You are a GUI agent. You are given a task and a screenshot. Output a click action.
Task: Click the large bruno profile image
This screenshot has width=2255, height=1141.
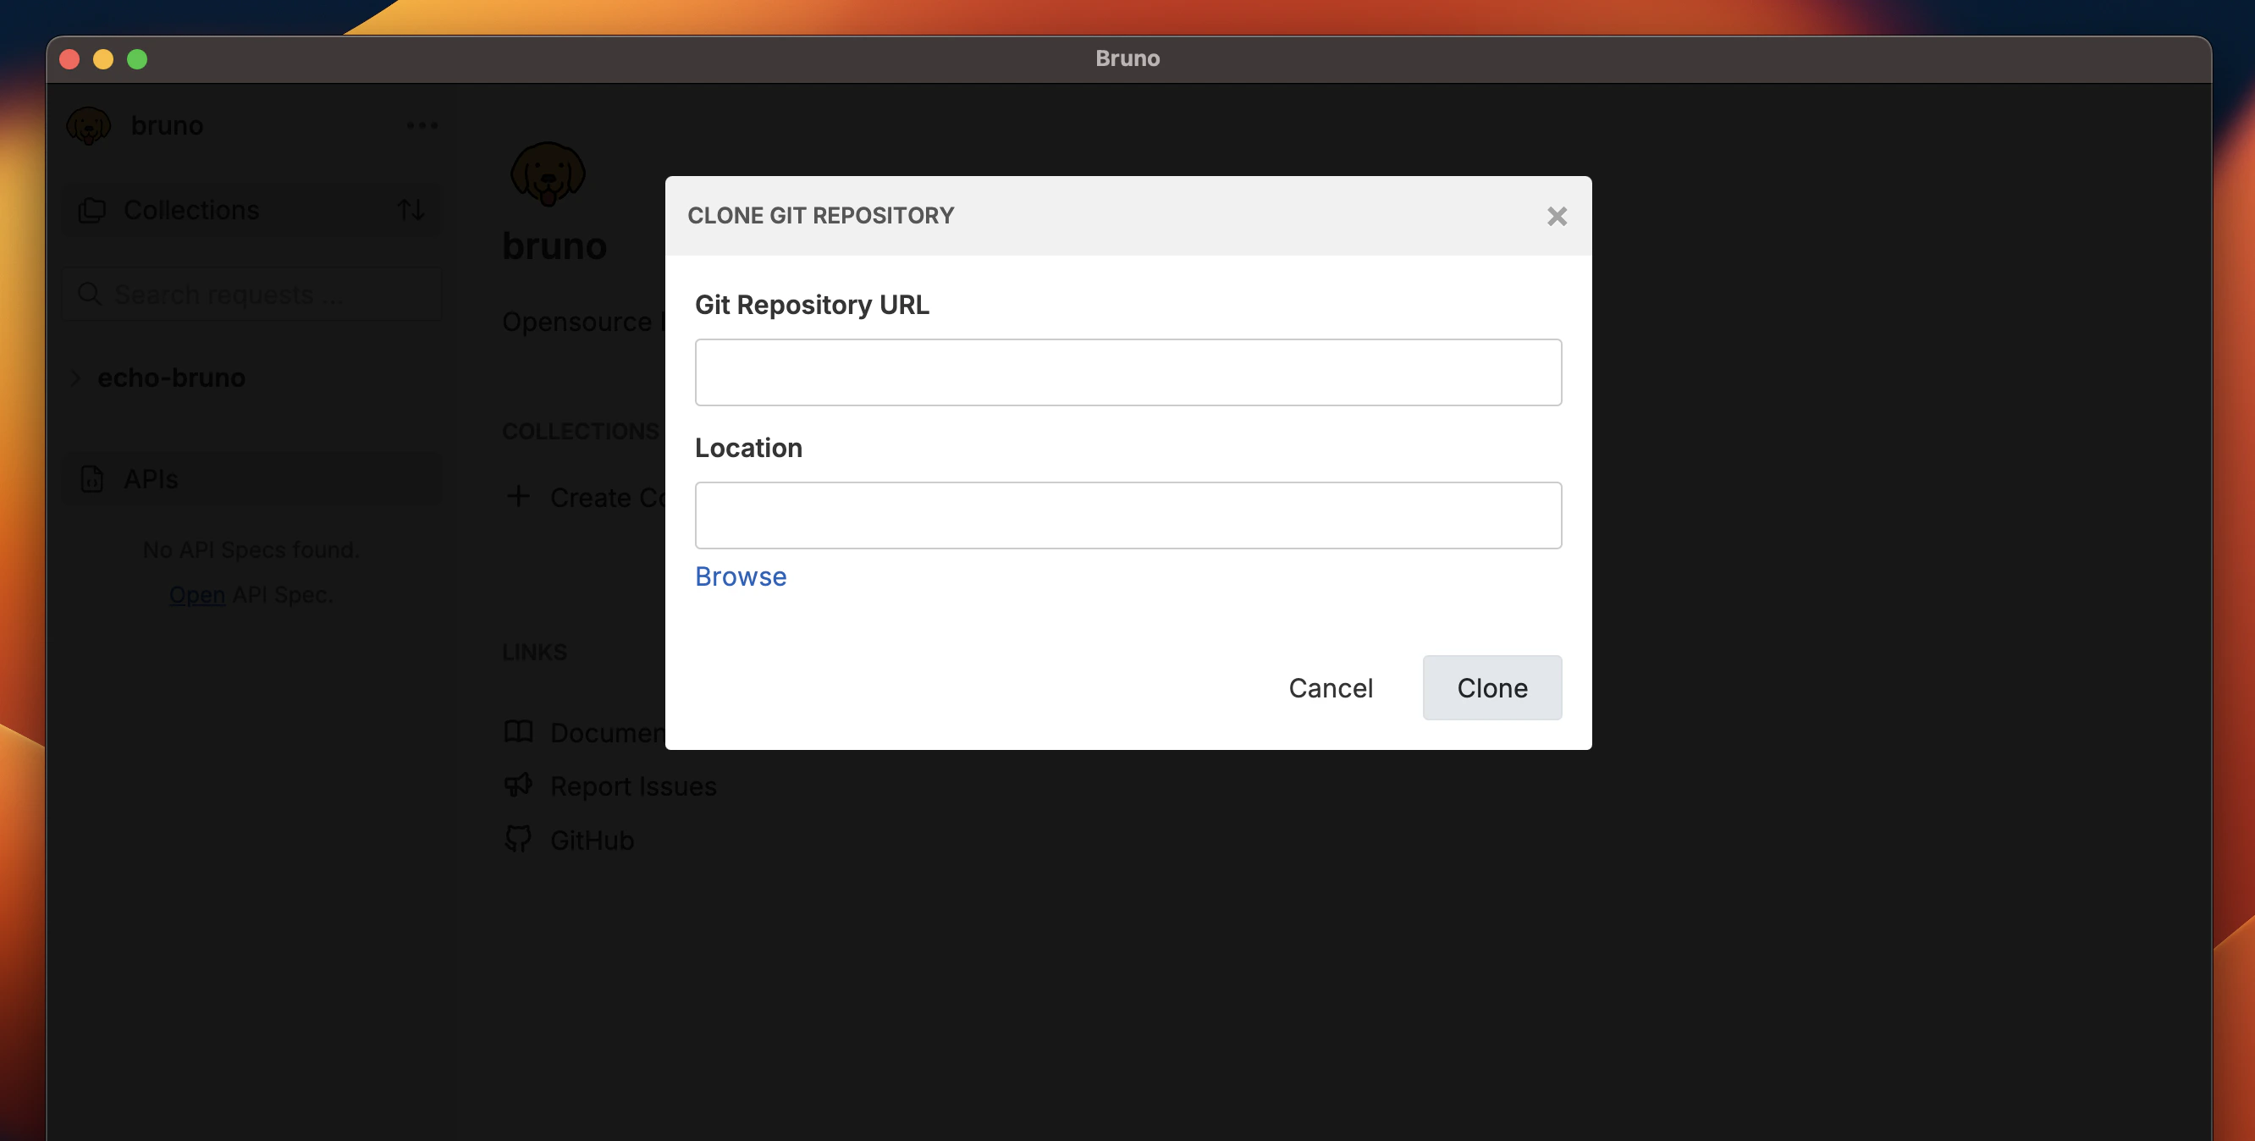tap(548, 174)
